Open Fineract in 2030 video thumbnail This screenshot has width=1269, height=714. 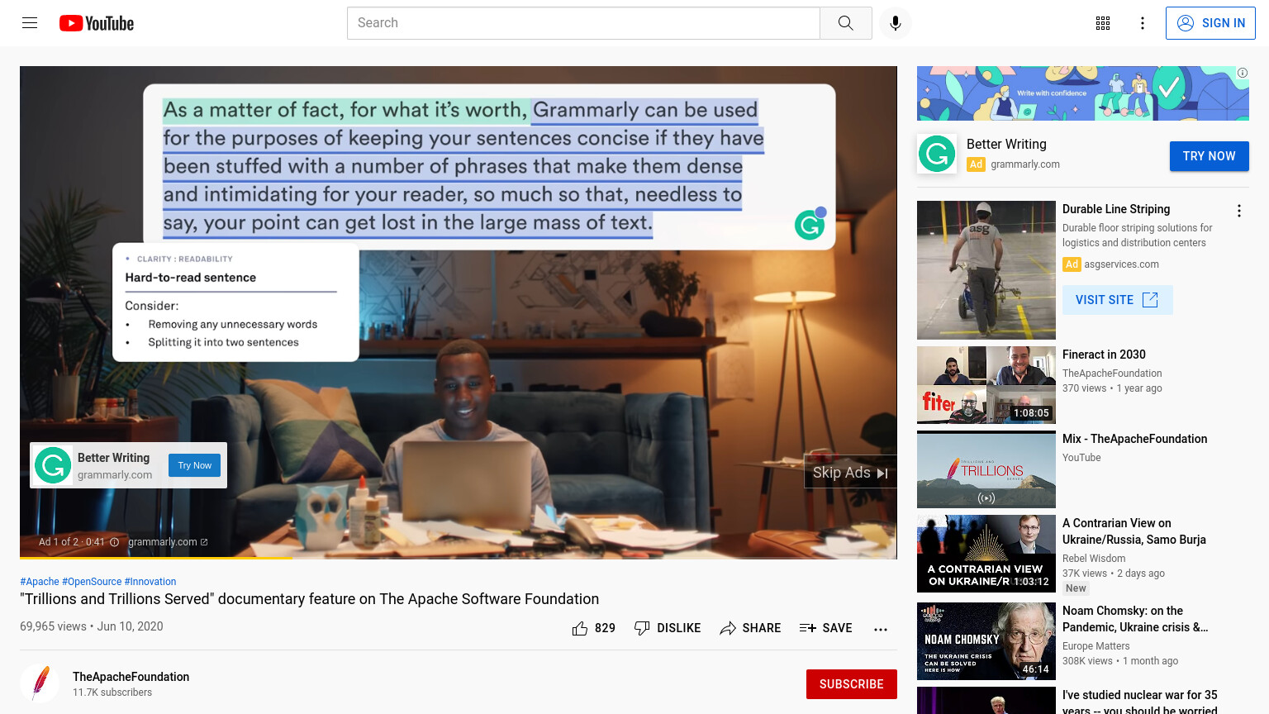[x=986, y=385]
